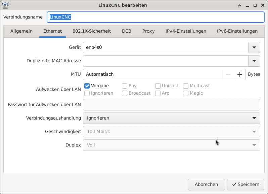The image size is (268, 194).
Task: Open Duplizierte MAC-Adresse dropdown arrow
Action: coord(254,61)
